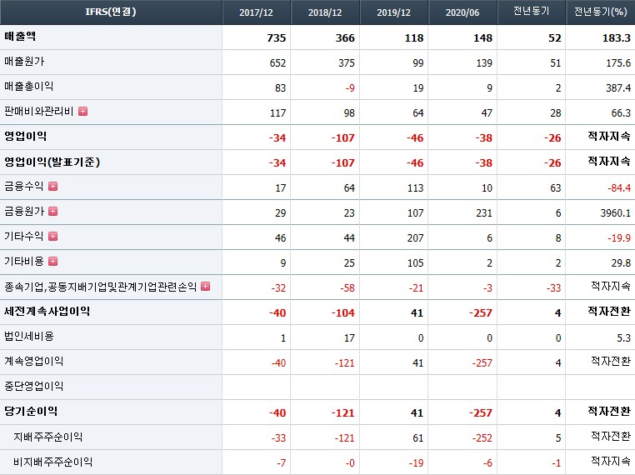Select the 2017/12 column header
This screenshot has width=635, height=475.
[x=256, y=12]
